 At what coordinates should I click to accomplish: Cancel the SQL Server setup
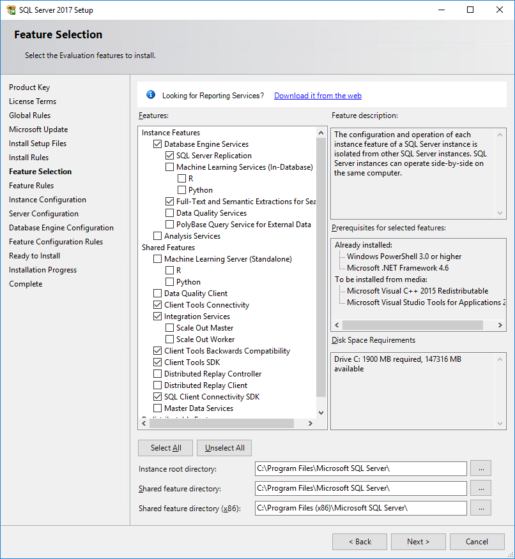[477, 542]
